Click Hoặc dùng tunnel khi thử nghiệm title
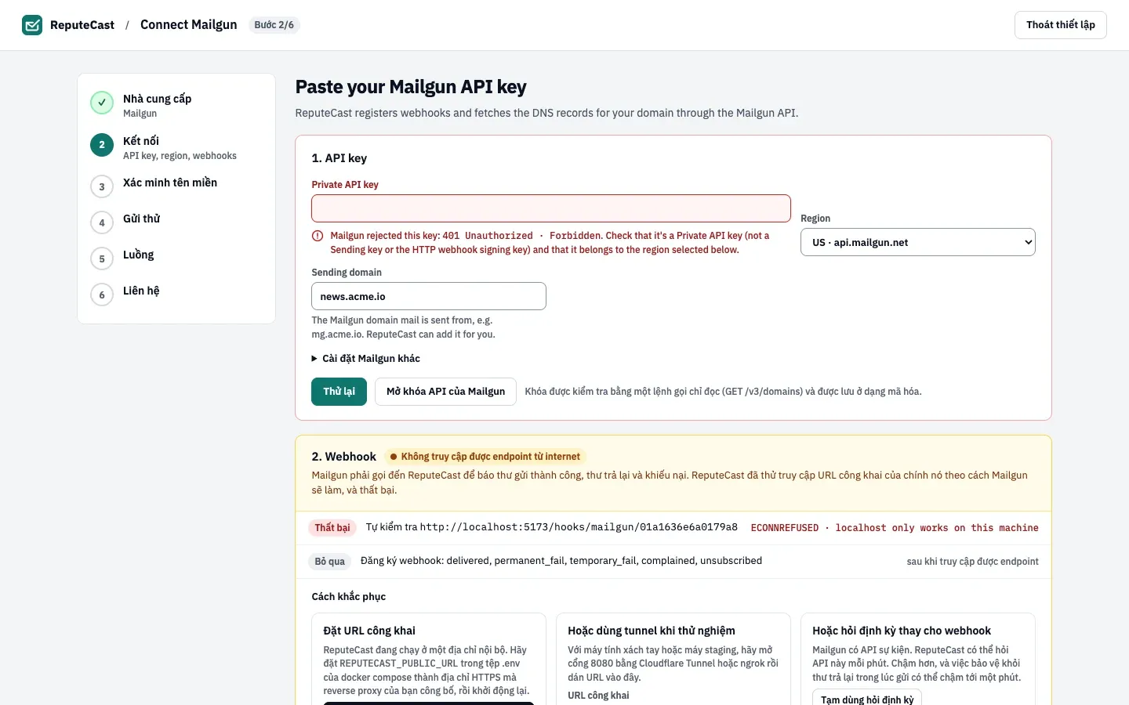This screenshot has width=1129, height=705. [652, 631]
